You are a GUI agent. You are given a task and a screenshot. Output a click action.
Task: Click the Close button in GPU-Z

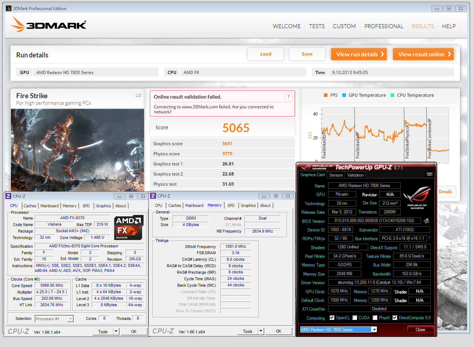pyautogui.click(x=420, y=329)
